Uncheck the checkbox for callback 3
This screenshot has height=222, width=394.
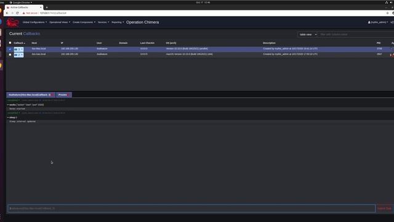10,49
